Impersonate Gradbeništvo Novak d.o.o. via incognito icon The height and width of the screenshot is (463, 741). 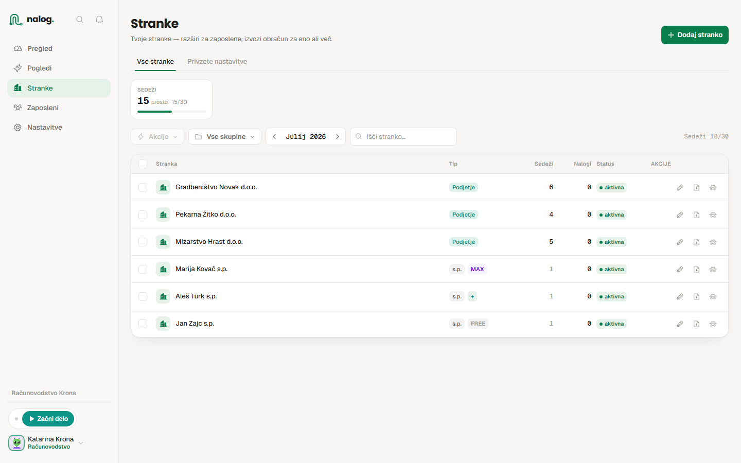tap(713, 188)
